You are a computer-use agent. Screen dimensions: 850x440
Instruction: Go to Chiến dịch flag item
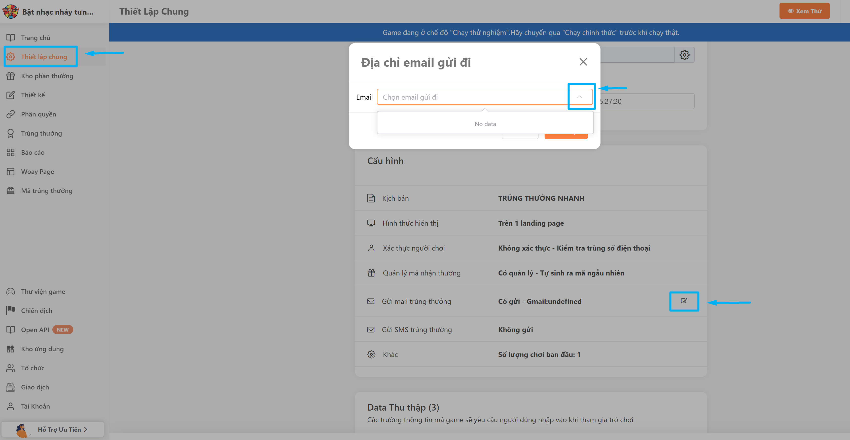coord(36,311)
